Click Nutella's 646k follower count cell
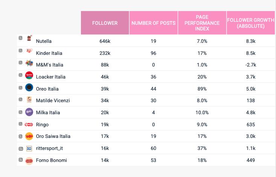 tap(105, 41)
